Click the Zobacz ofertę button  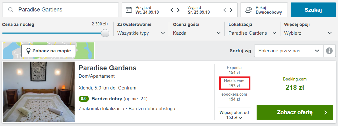point(295,112)
